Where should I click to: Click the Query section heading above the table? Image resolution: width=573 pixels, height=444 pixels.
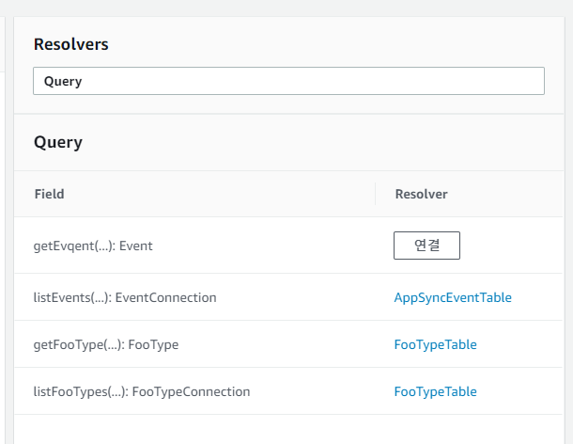(x=58, y=143)
